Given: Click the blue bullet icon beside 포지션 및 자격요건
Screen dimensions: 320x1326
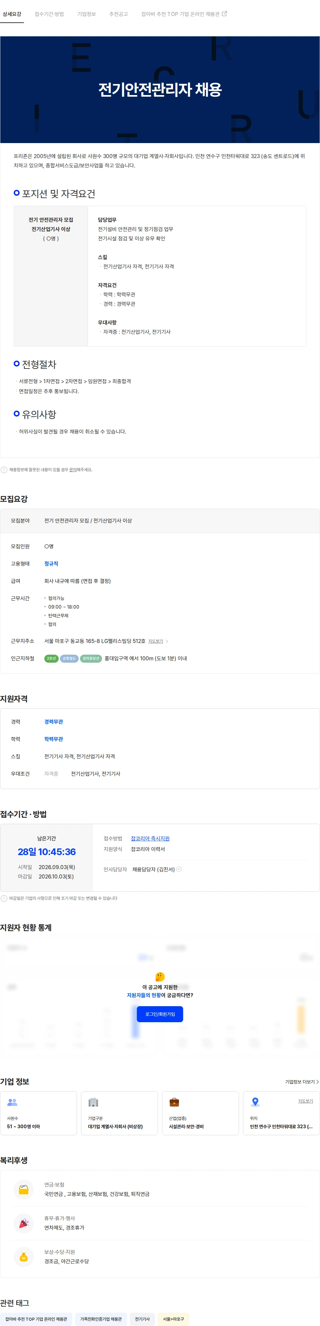Looking at the screenshot, I should [x=17, y=193].
